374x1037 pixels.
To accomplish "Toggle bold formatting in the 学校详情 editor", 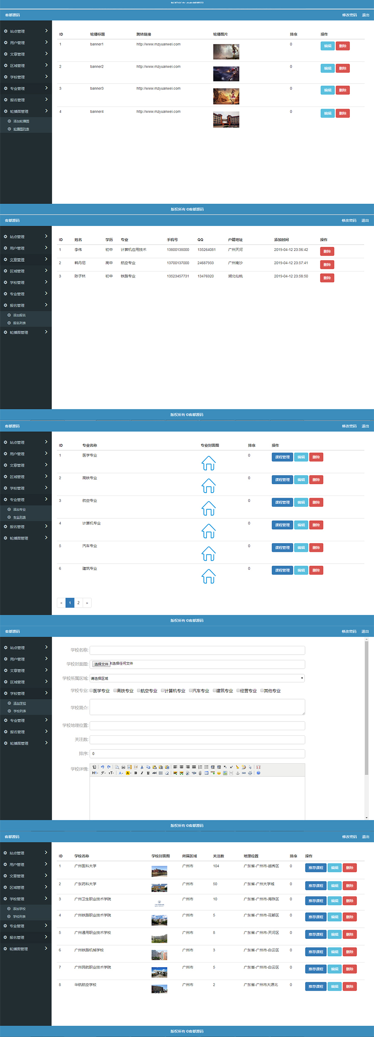I will [135, 773].
